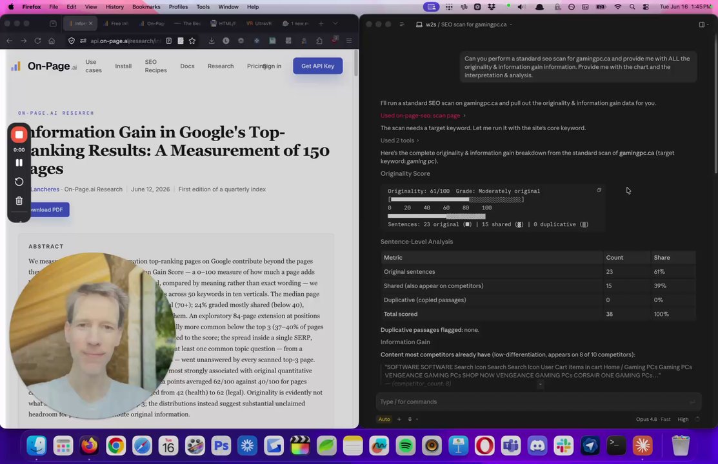
Task: Open Slack from the Dock
Action: coord(563,445)
